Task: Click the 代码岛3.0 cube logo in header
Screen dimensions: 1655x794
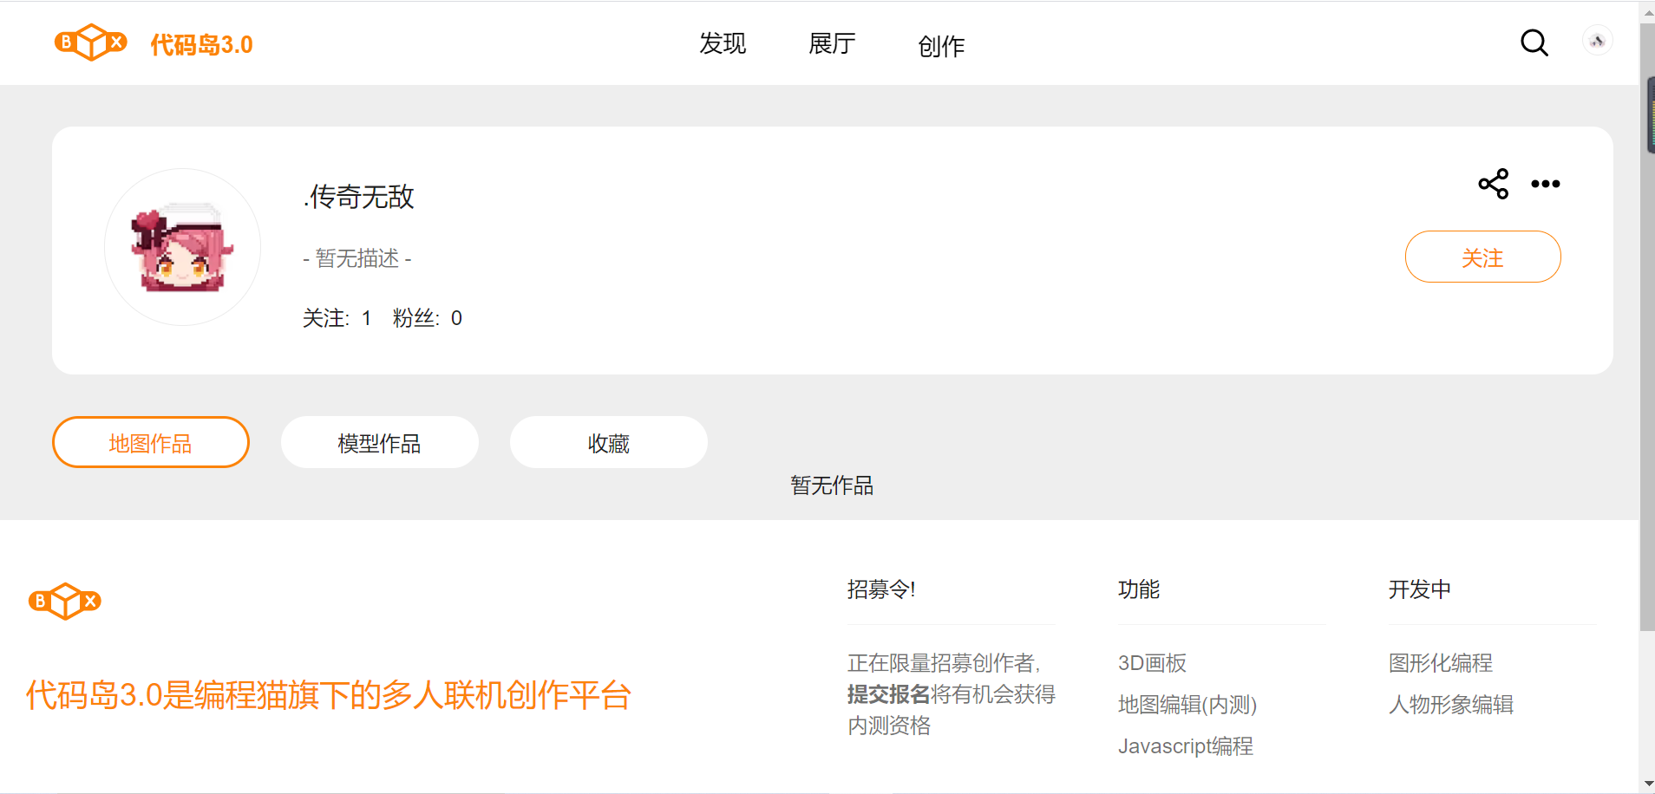Action: (x=91, y=42)
